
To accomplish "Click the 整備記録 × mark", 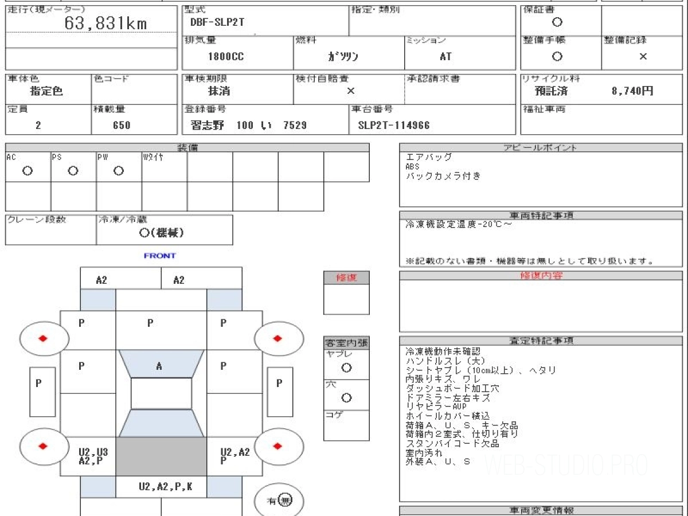I will click(x=643, y=56).
